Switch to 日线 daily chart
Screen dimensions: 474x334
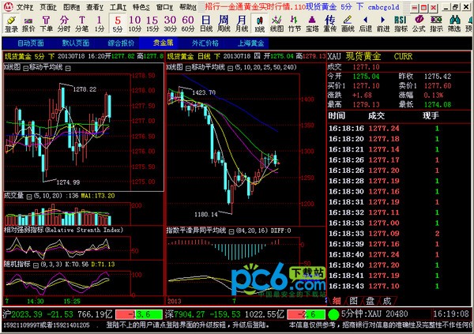[206, 24]
